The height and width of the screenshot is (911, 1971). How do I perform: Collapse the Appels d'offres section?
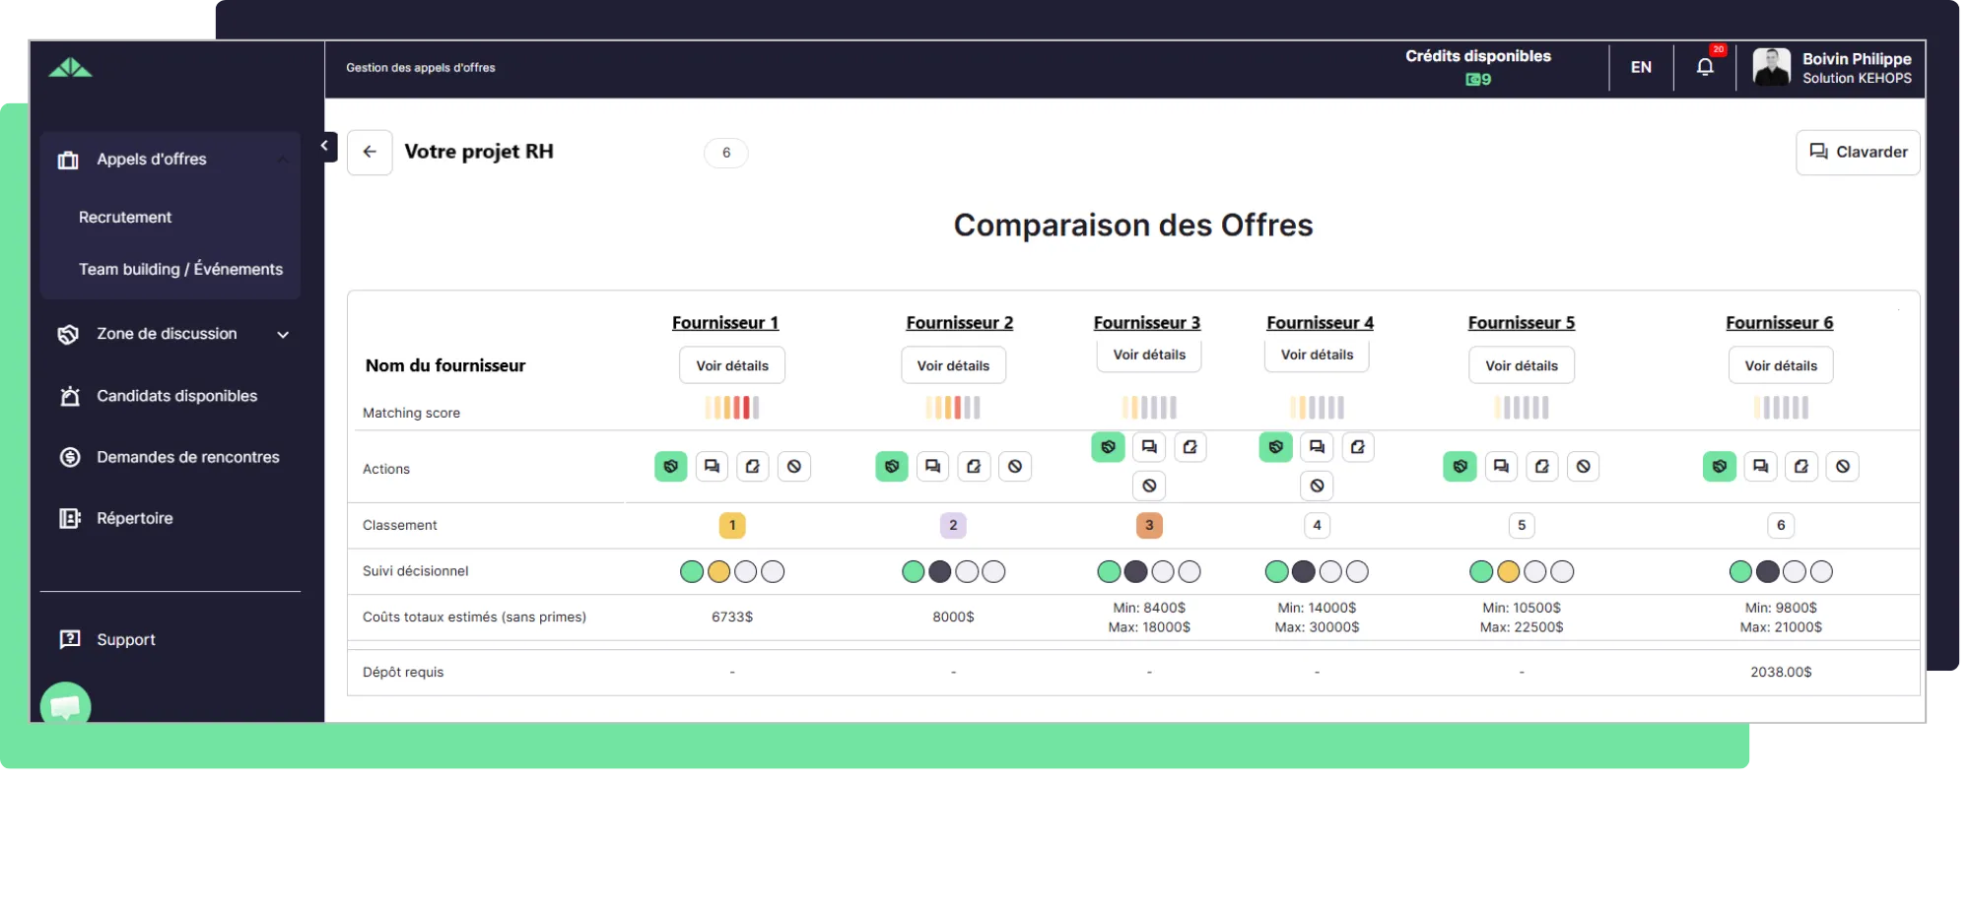tap(283, 159)
